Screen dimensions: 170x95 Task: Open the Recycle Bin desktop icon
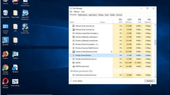(5, 14)
